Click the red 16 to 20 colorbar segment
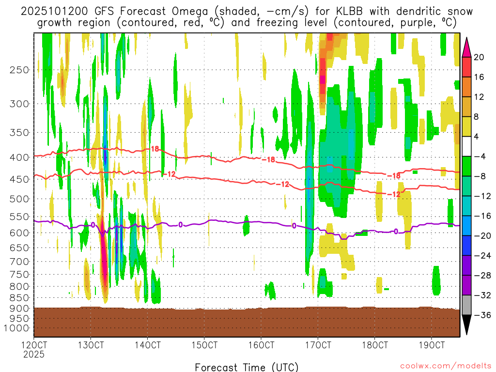 coord(467,67)
